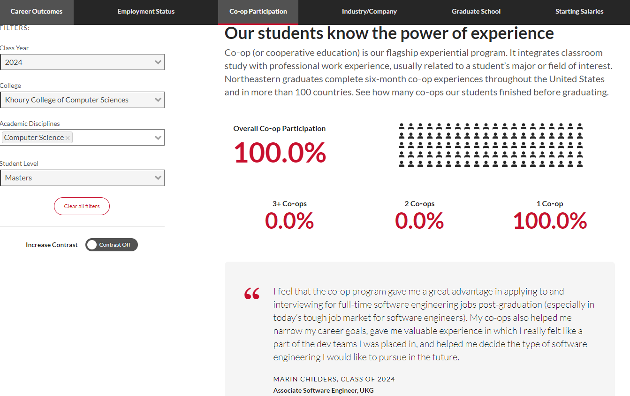The width and height of the screenshot is (630, 396).
Task: Expand the Student Level Masters dropdown
Action: [82, 178]
